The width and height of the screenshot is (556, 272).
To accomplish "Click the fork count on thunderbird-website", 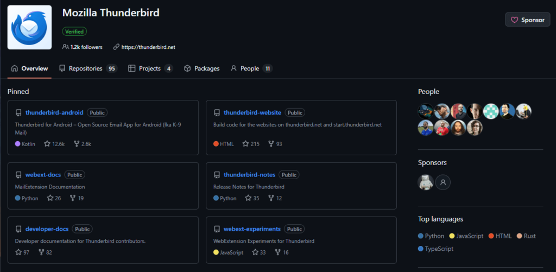I will pos(279,144).
